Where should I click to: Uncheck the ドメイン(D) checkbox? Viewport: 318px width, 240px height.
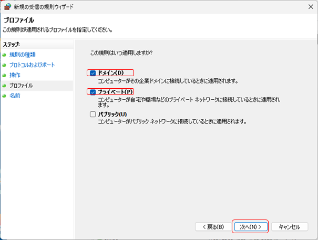coord(93,72)
